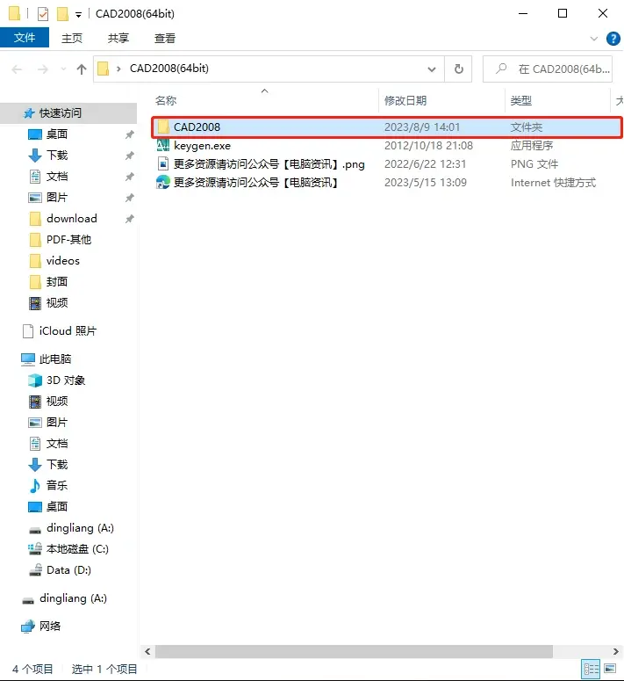Viewport: 624px width, 681px height.
Task: Open the PDF-其他 folder in sidebar
Action: (x=68, y=240)
